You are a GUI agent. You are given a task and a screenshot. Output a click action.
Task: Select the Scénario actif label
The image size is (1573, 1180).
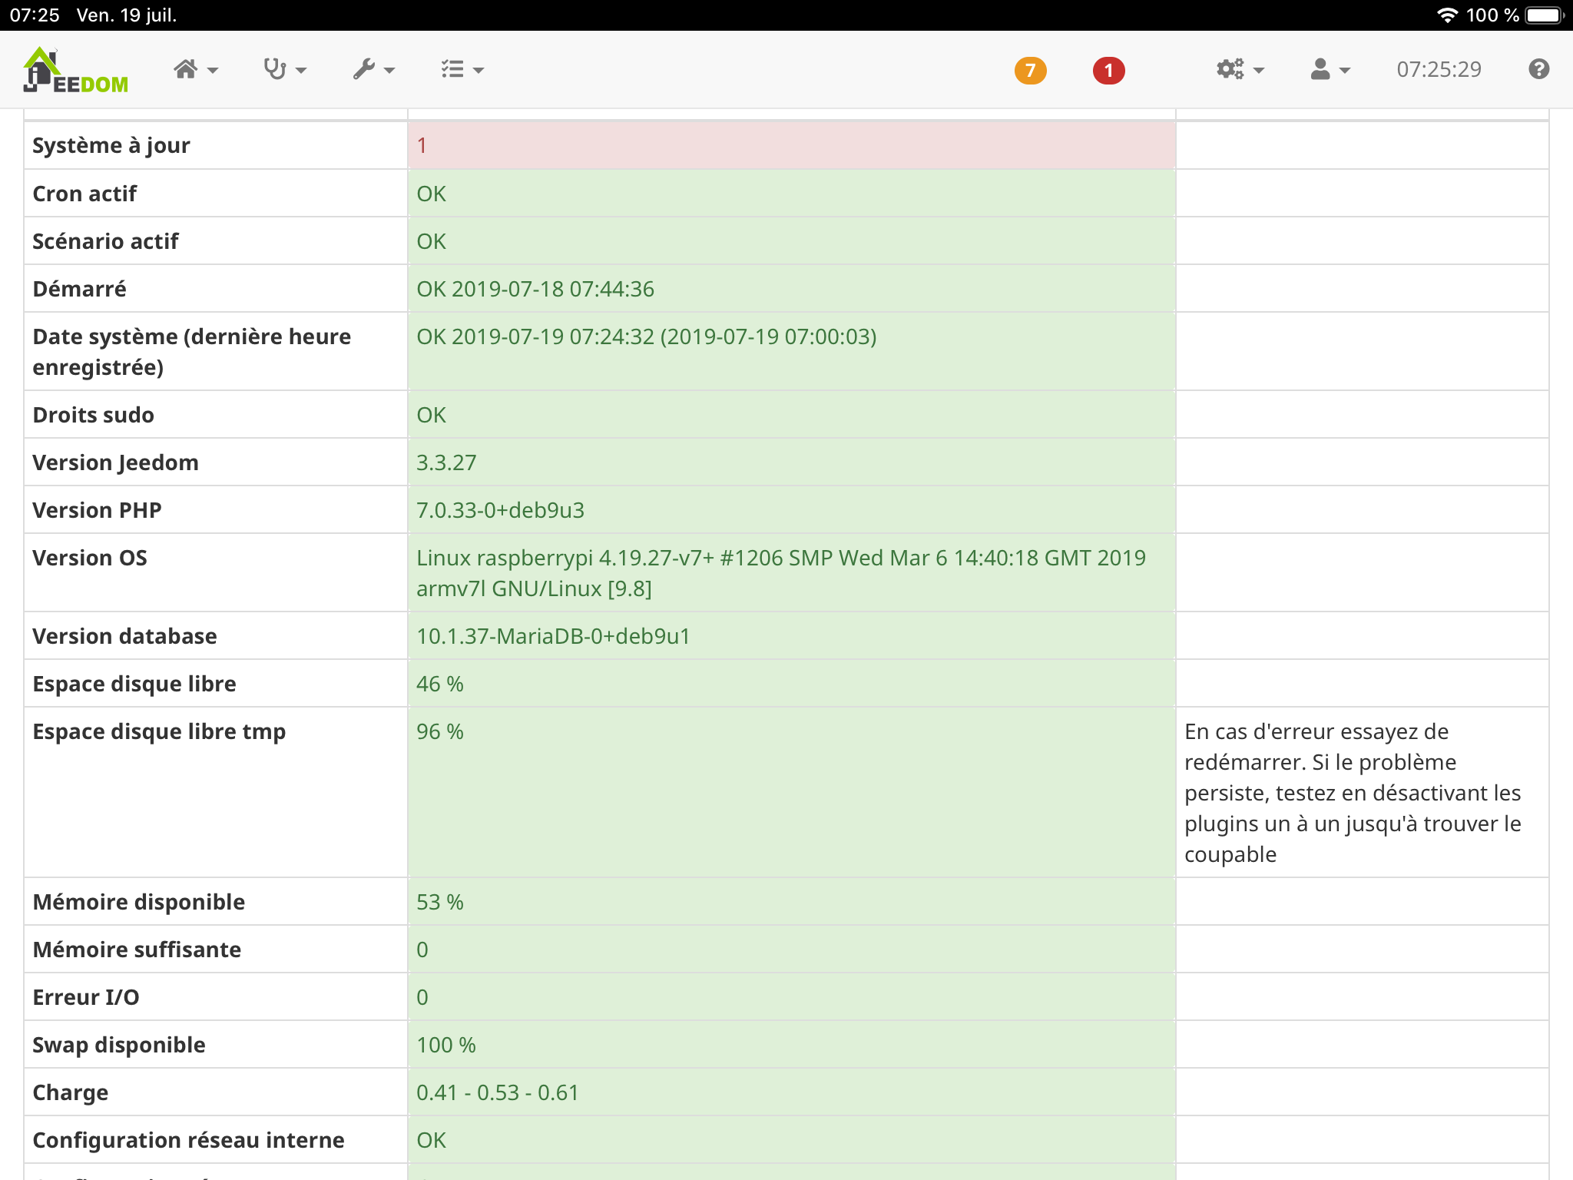pyautogui.click(x=105, y=241)
